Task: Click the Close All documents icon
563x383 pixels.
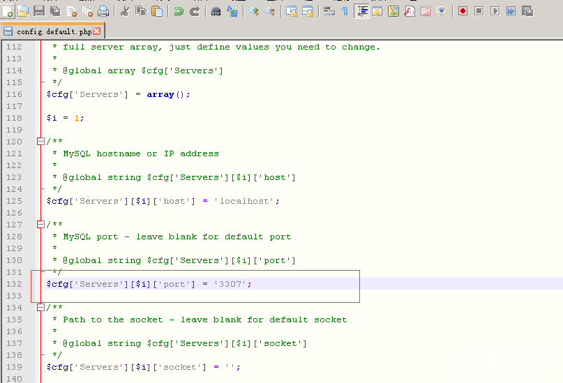Action: tap(87, 11)
